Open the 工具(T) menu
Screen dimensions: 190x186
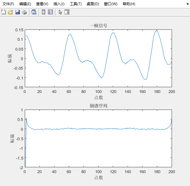point(76,4)
